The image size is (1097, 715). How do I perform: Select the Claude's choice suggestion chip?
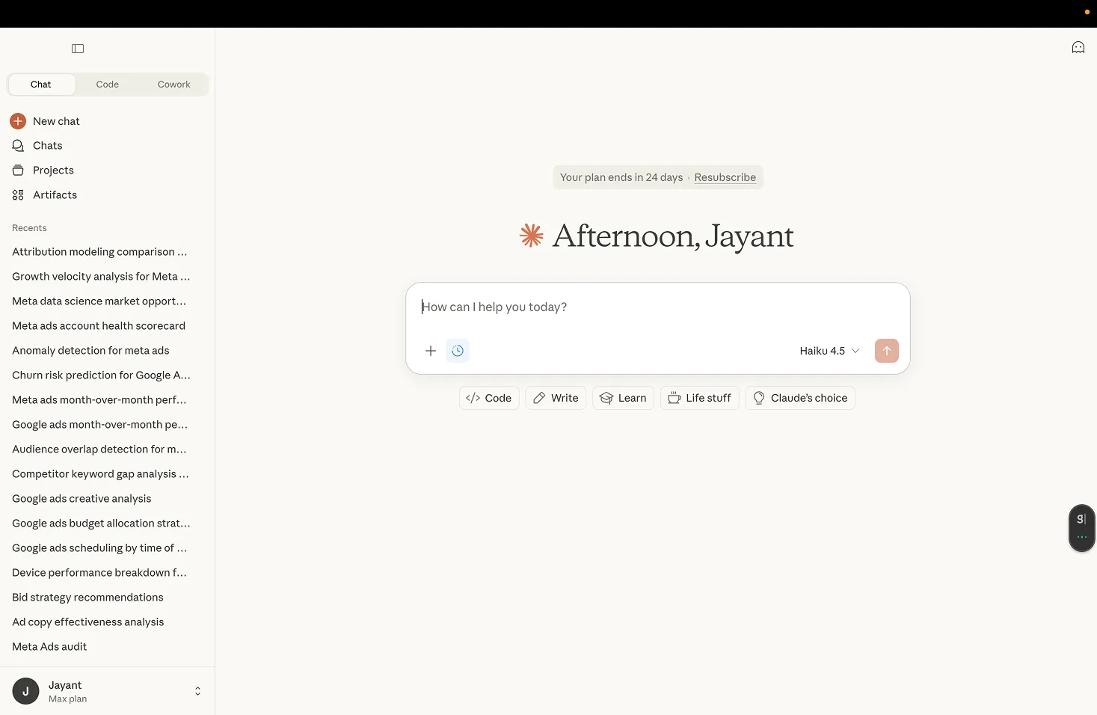(800, 398)
